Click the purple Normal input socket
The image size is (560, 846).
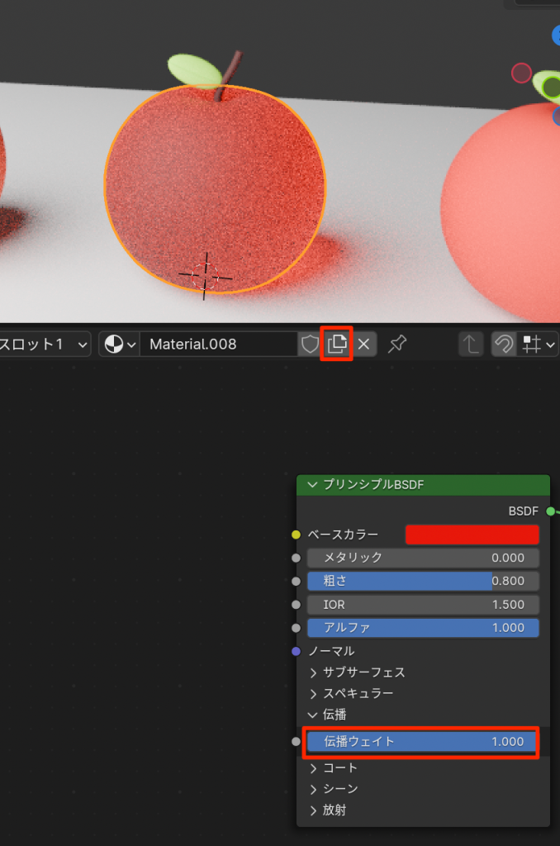click(x=297, y=651)
